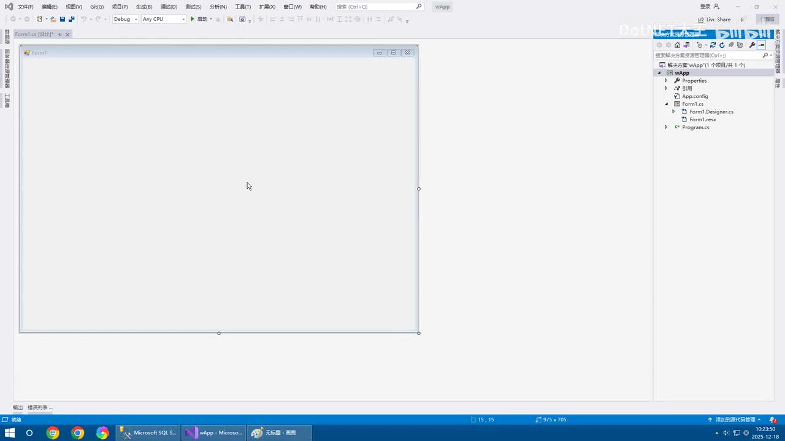
Task: Open the 编辑(E) menu
Action: [50, 7]
